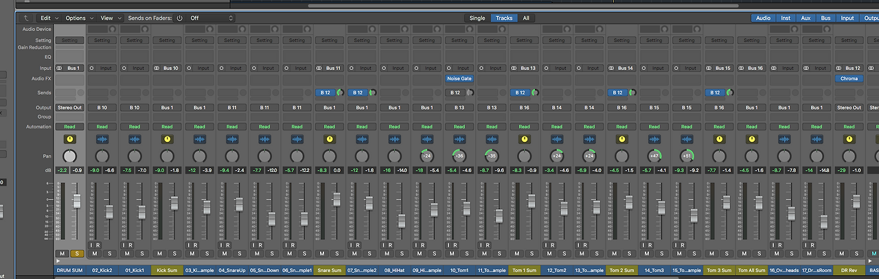Open the View dropdown menu
This screenshot has height=279, width=879.
(109, 18)
